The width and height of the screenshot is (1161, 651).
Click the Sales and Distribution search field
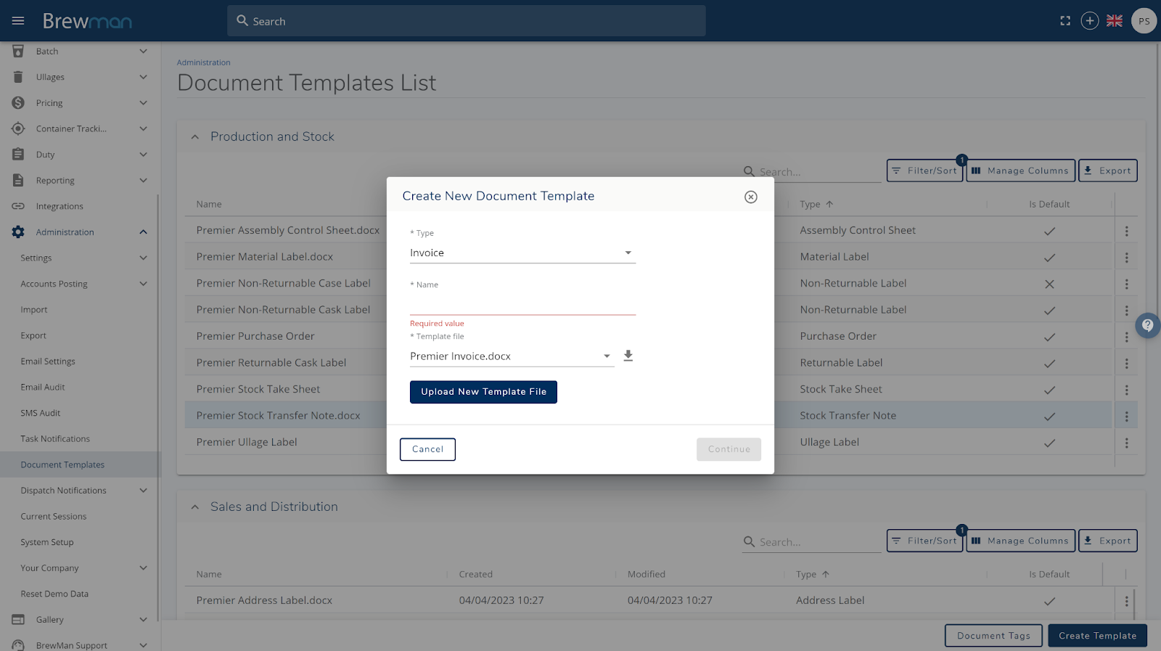[x=811, y=542]
